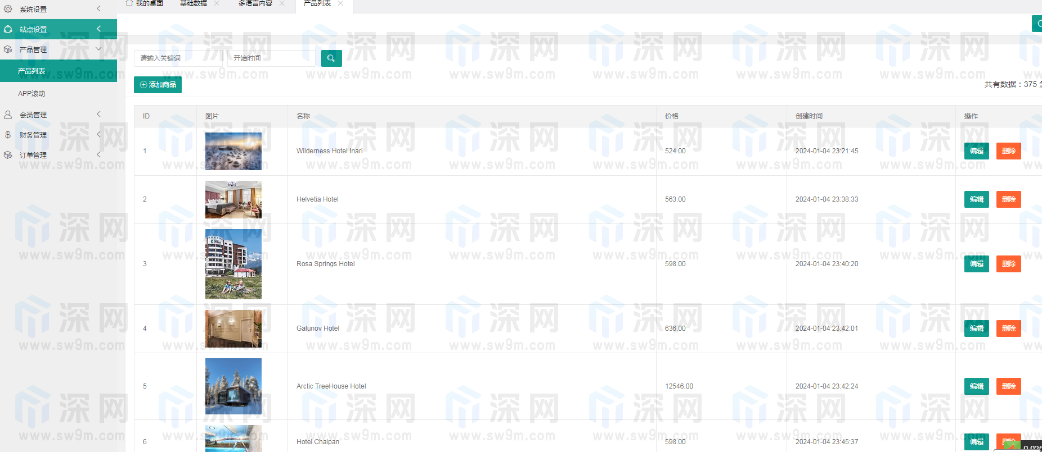The height and width of the screenshot is (452, 1042).
Task: Click the 添加商品 button
Action: (x=158, y=85)
